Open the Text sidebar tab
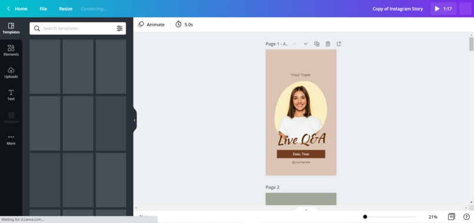 (x=11, y=95)
